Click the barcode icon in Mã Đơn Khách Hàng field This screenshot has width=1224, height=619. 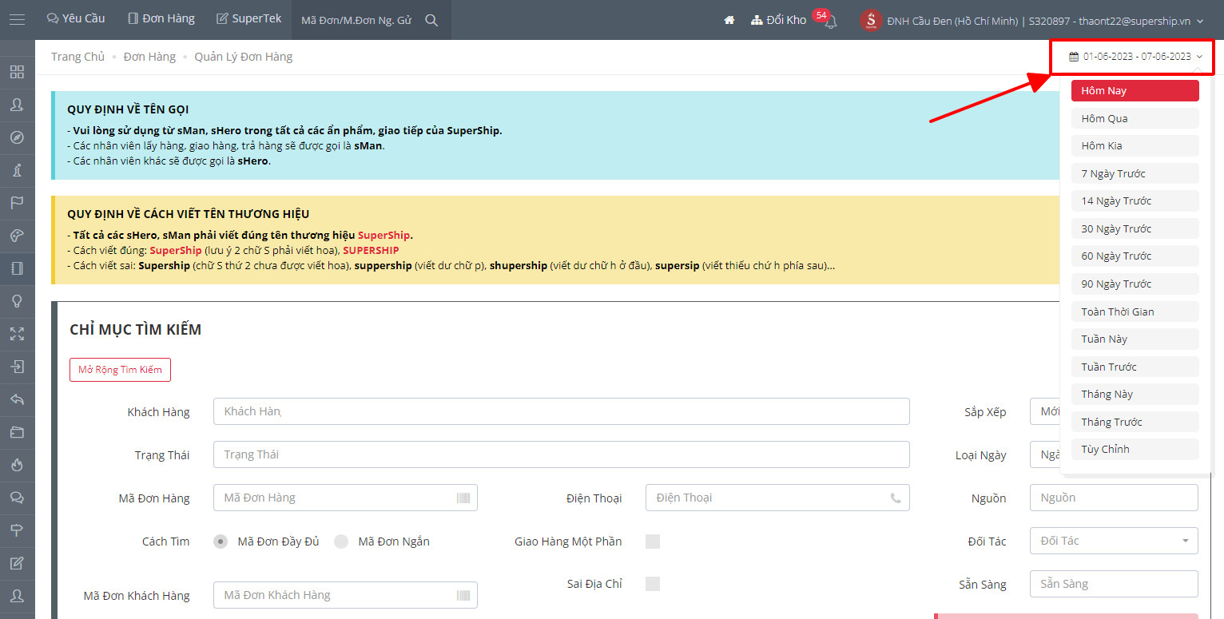point(463,595)
